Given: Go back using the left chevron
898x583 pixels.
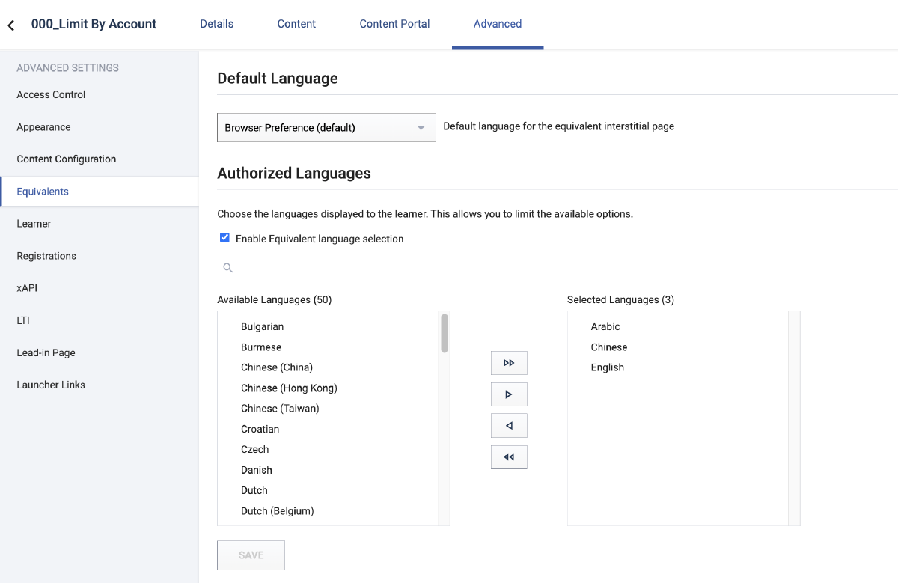Looking at the screenshot, I should pyautogui.click(x=11, y=25).
